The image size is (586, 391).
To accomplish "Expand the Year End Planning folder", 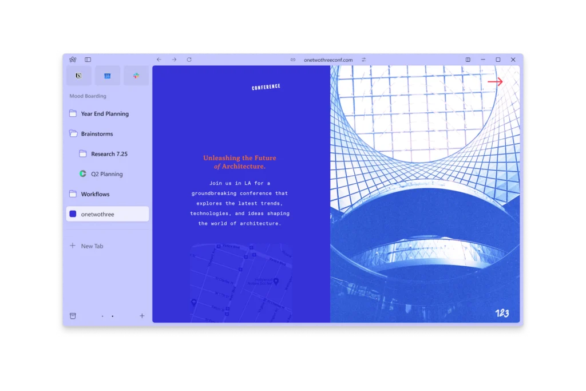I will pyautogui.click(x=105, y=114).
